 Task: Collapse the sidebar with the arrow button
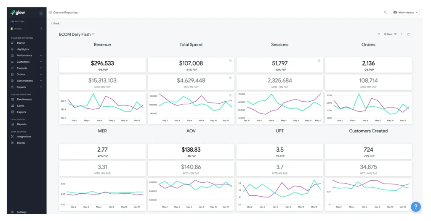41,13
